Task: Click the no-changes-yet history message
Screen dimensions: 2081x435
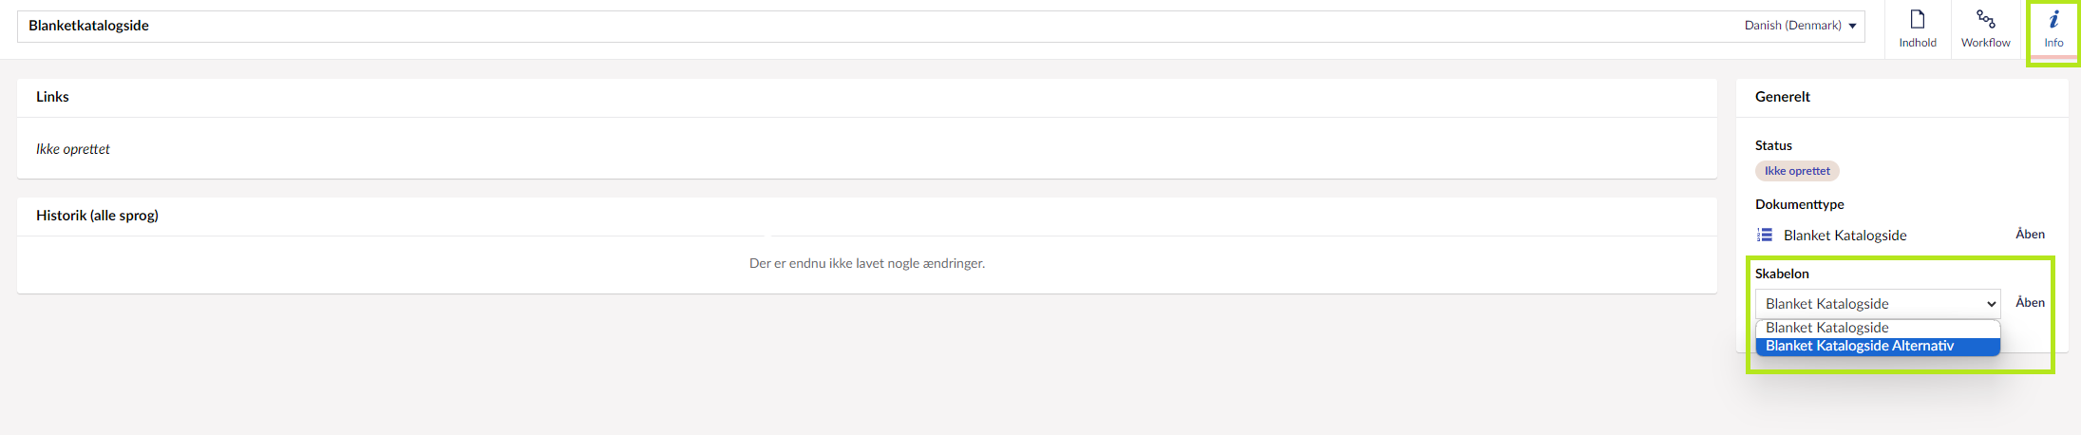Action: tap(866, 263)
